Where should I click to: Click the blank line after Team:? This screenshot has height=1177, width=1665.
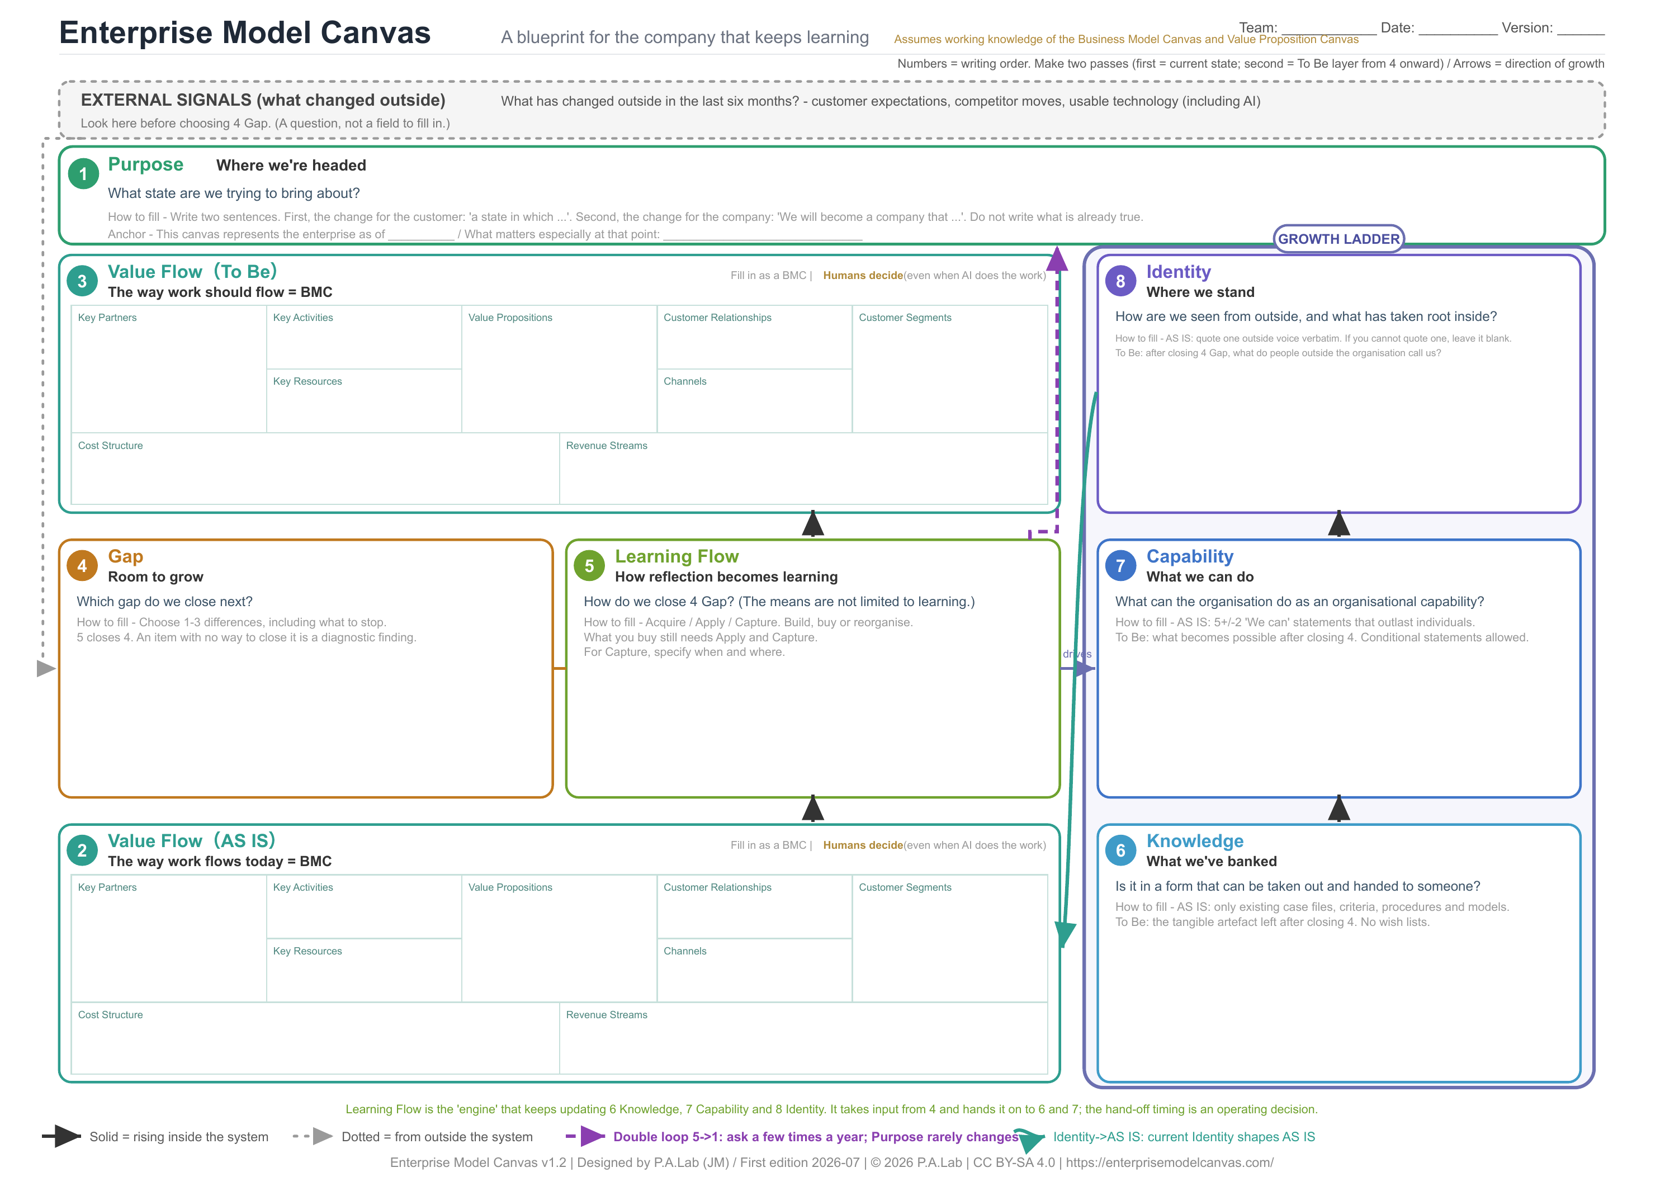pyautogui.click(x=1328, y=29)
